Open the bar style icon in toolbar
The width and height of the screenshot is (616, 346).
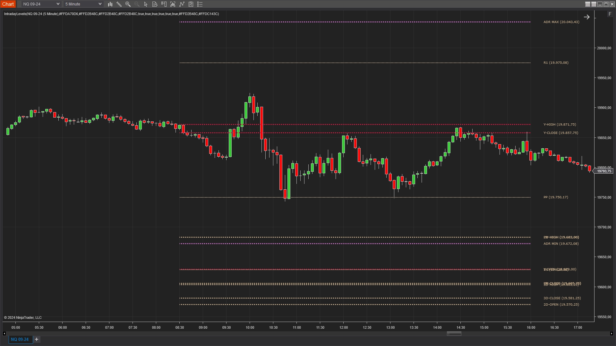(110, 4)
